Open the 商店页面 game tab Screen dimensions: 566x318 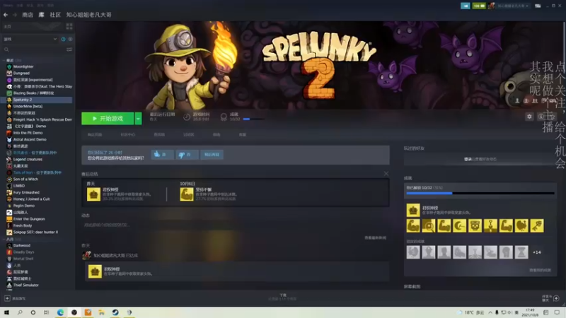(95, 134)
